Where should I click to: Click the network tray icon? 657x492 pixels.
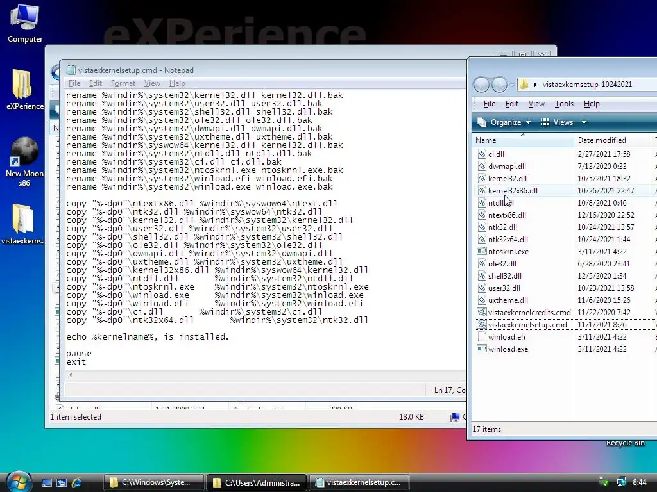621,482
